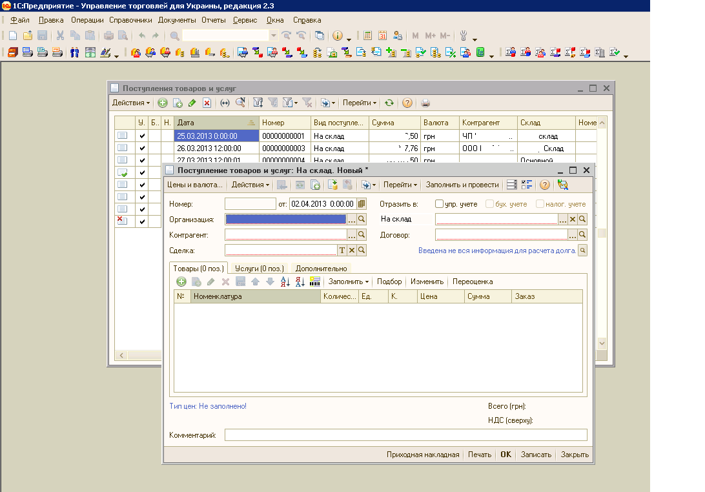This screenshot has height=492, width=705.
Task: Open the calculator icon in main toolbar
Action: (x=368, y=36)
